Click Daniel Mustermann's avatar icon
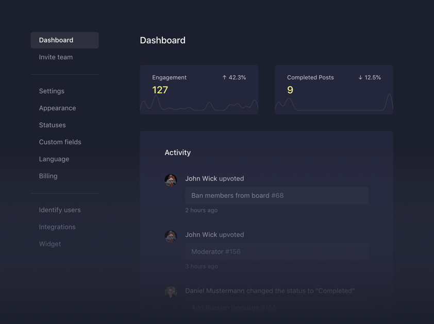This screenshot has width=434, height=324. click(x=171, y=291)
